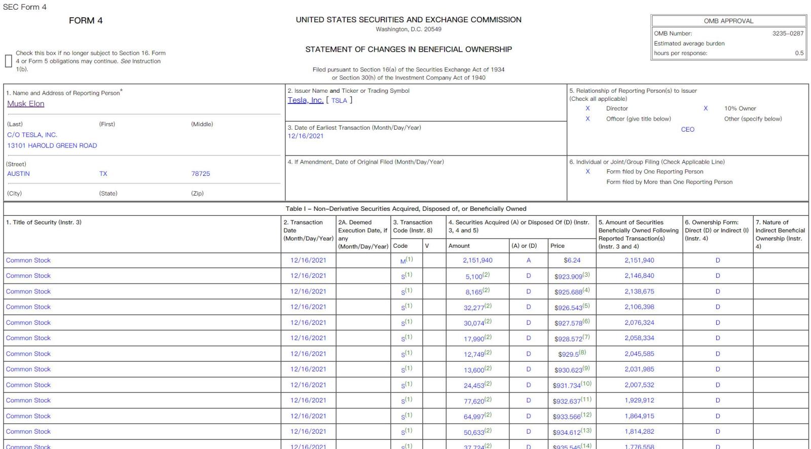The image size is (811, 449).
Task: Click the owned amount 2,045,585 cell
Action: click(639, 354)
